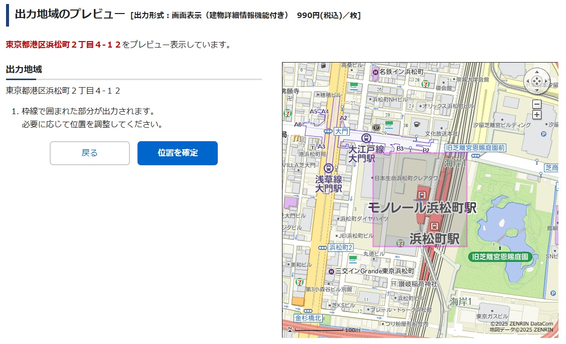Click subway exit B2 label
This screenshot has height=344, width=566.
(426, 150)
